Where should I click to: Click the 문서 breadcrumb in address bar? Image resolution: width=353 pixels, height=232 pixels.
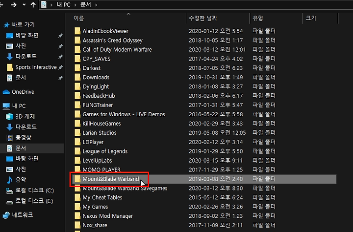tap(86, 5)
